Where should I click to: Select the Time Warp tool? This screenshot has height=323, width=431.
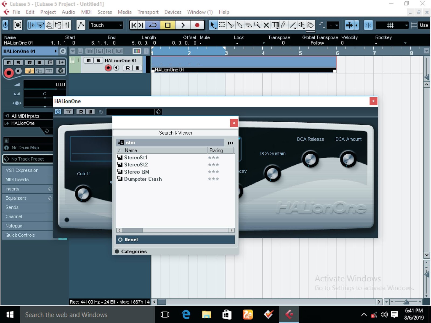point(275,25)
